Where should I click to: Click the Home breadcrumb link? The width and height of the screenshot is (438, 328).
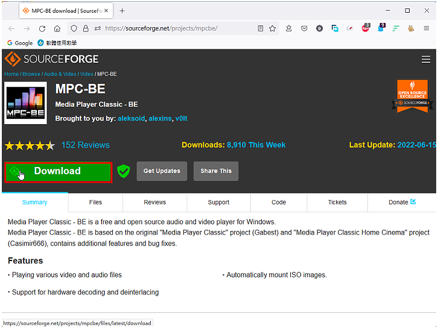click(x=11, y=74)
